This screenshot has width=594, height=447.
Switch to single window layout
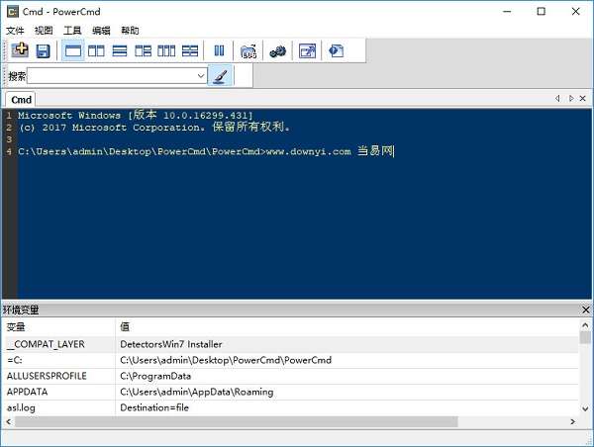click(72, 50)
